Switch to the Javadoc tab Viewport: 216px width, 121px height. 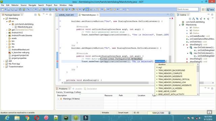pyautogui.click(x=77, y=89)
